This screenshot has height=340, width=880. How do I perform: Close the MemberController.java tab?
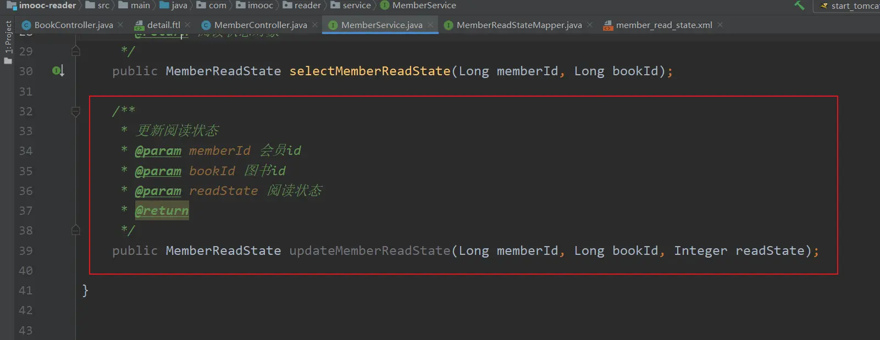(x=315, y=25)
